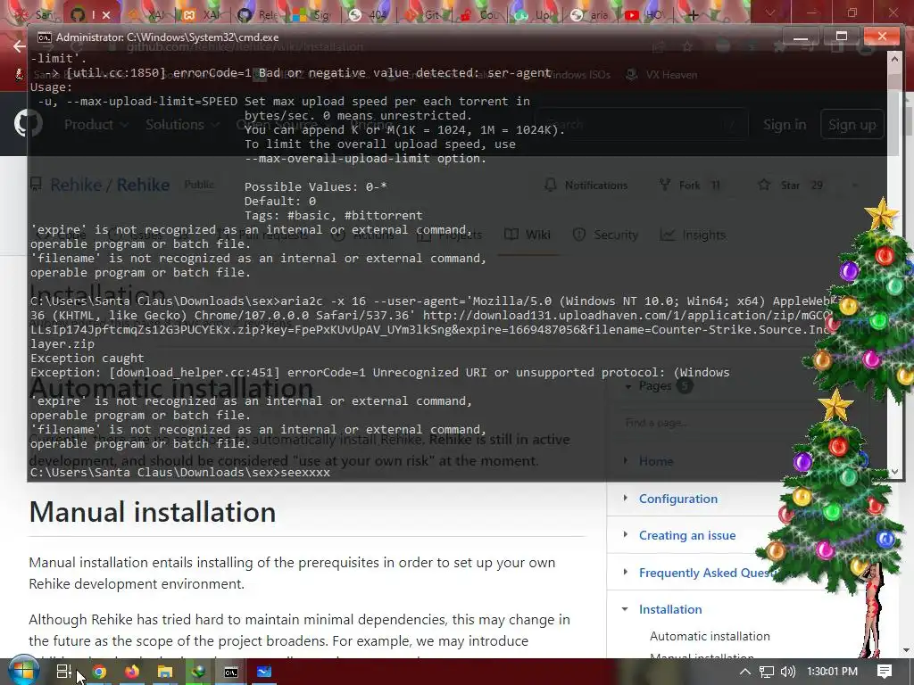Screen dimensions: 914x685
Task: Launch Google Chrome from the taskbar
Action: pos(99,672)
